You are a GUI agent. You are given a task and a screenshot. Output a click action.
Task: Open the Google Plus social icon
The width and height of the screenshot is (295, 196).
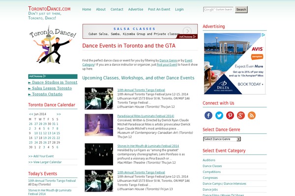[241, 115]
